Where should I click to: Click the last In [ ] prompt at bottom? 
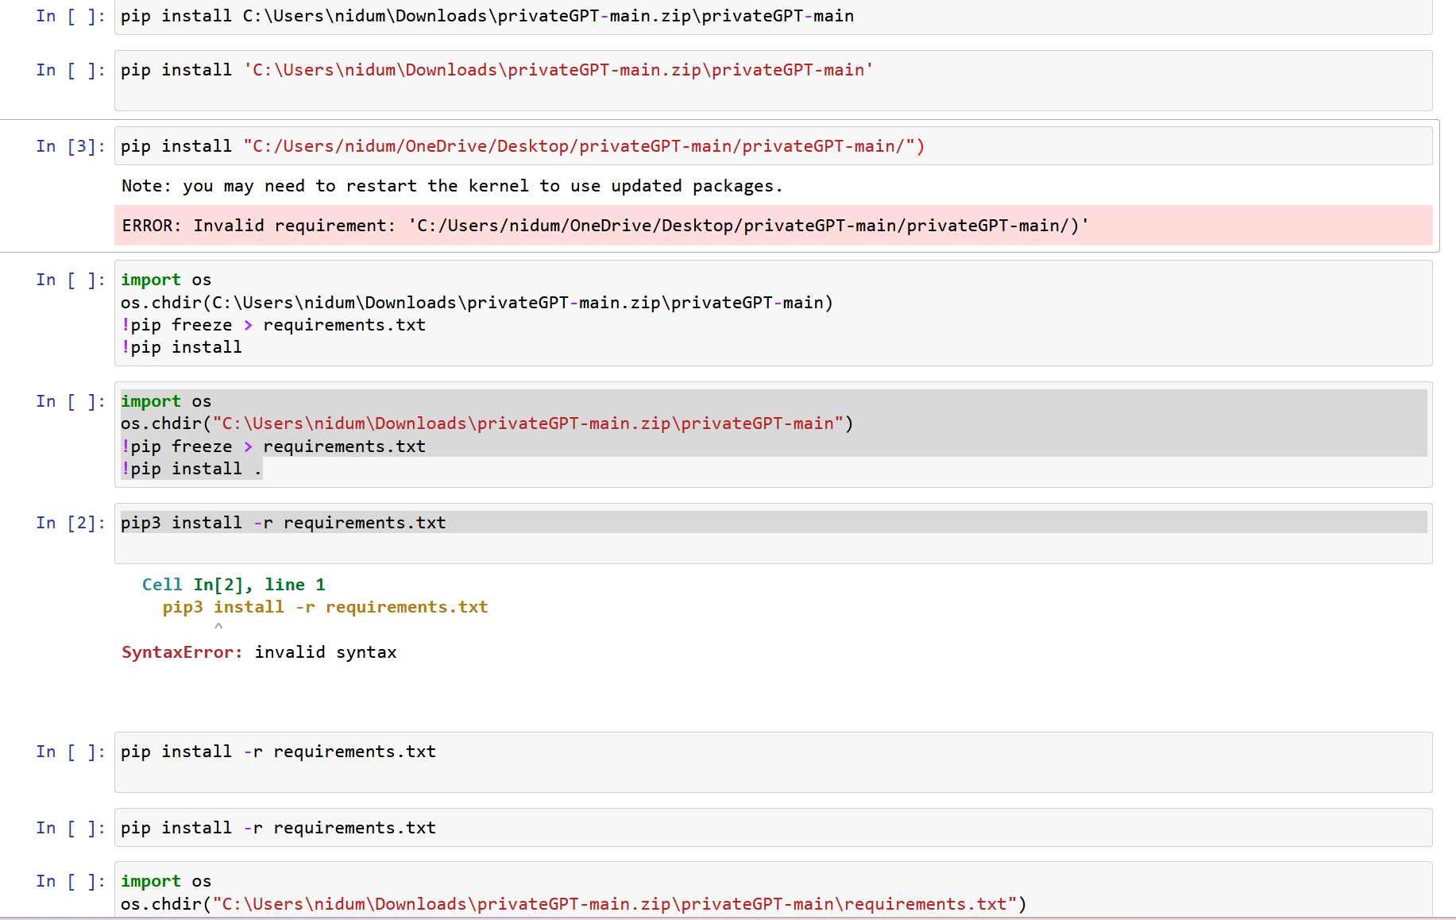[70, 880]
